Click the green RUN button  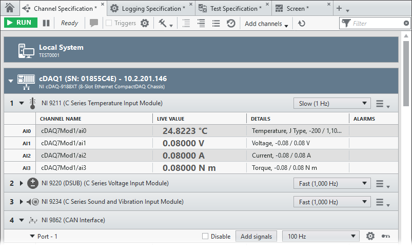coord(21,23)
